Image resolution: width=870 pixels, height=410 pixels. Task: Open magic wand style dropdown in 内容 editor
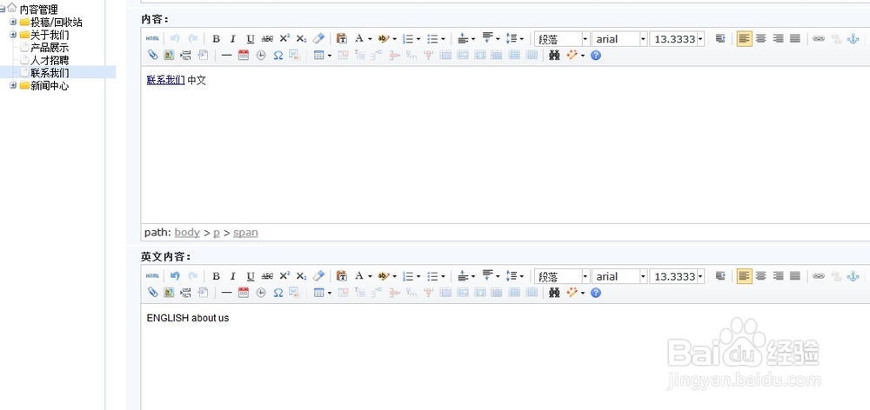[583, 56]
